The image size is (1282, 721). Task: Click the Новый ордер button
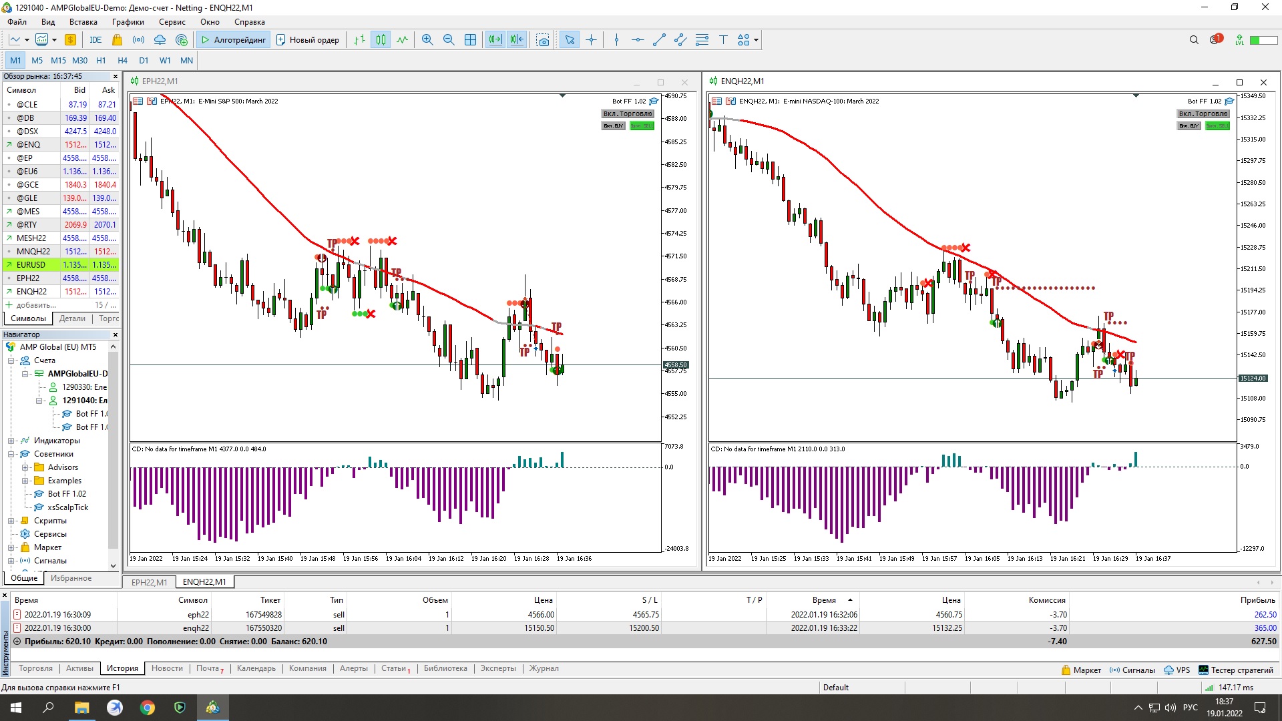coord(308,40)
